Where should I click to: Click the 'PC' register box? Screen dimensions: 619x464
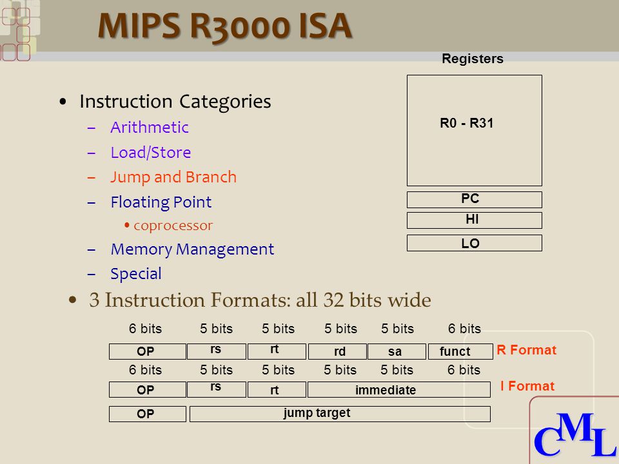475,200
